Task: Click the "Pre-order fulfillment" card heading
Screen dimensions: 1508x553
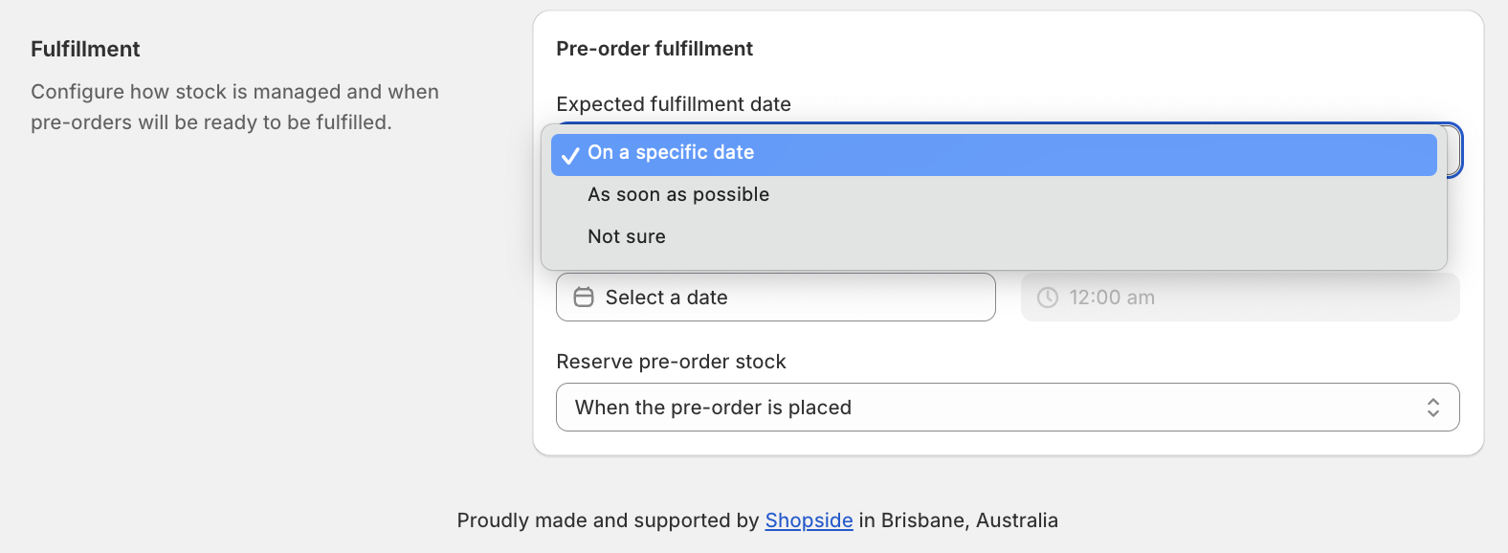Action: click(654, 48)
